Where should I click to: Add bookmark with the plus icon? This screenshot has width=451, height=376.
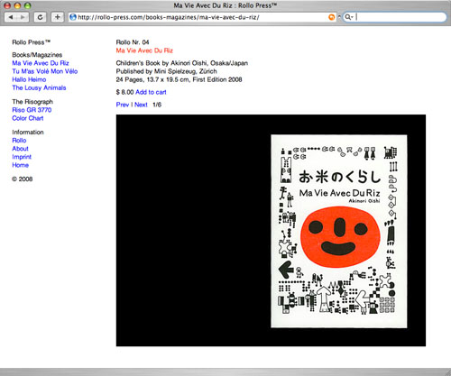tap(57, 17)
